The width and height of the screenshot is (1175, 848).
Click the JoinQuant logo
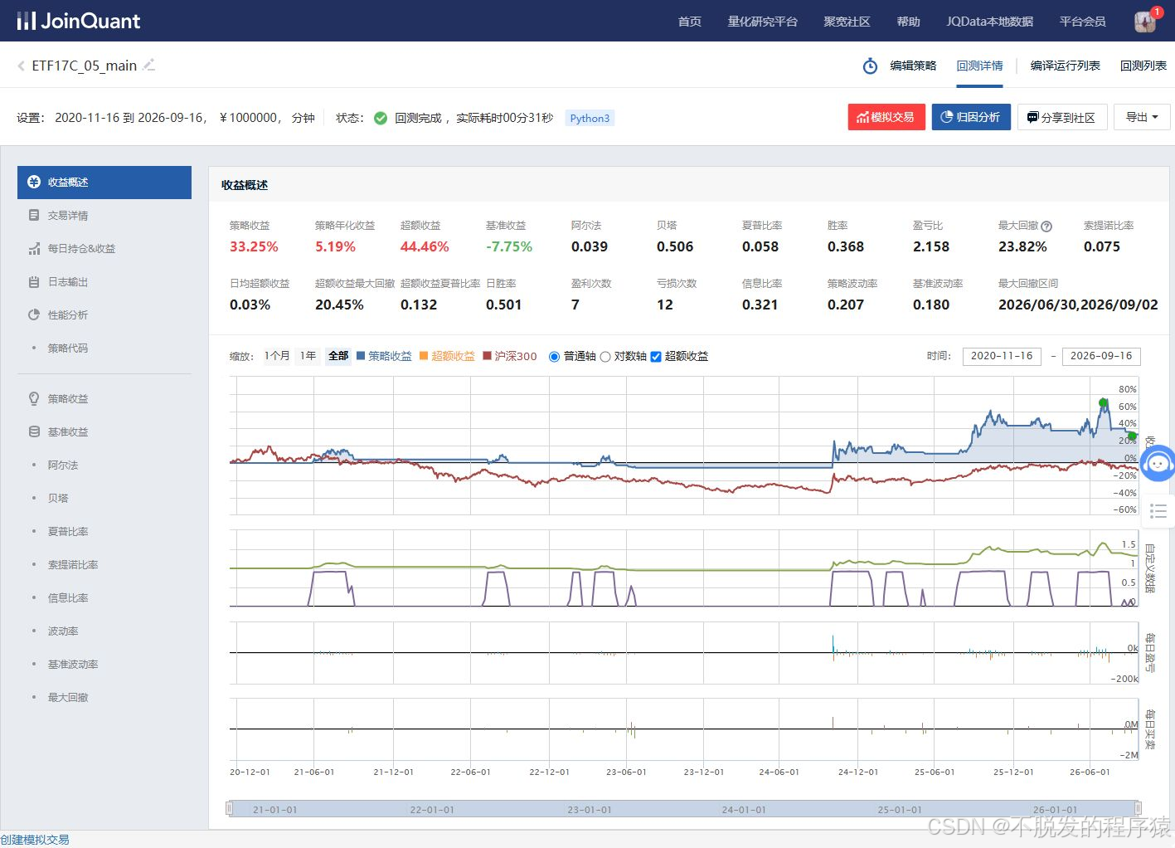point(79,21)
